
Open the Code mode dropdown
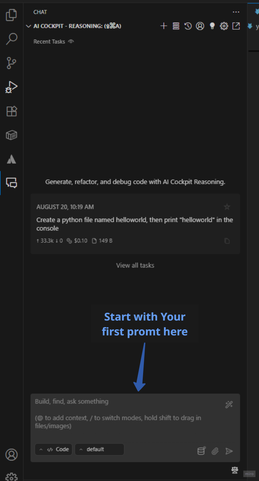coord(54,449)
